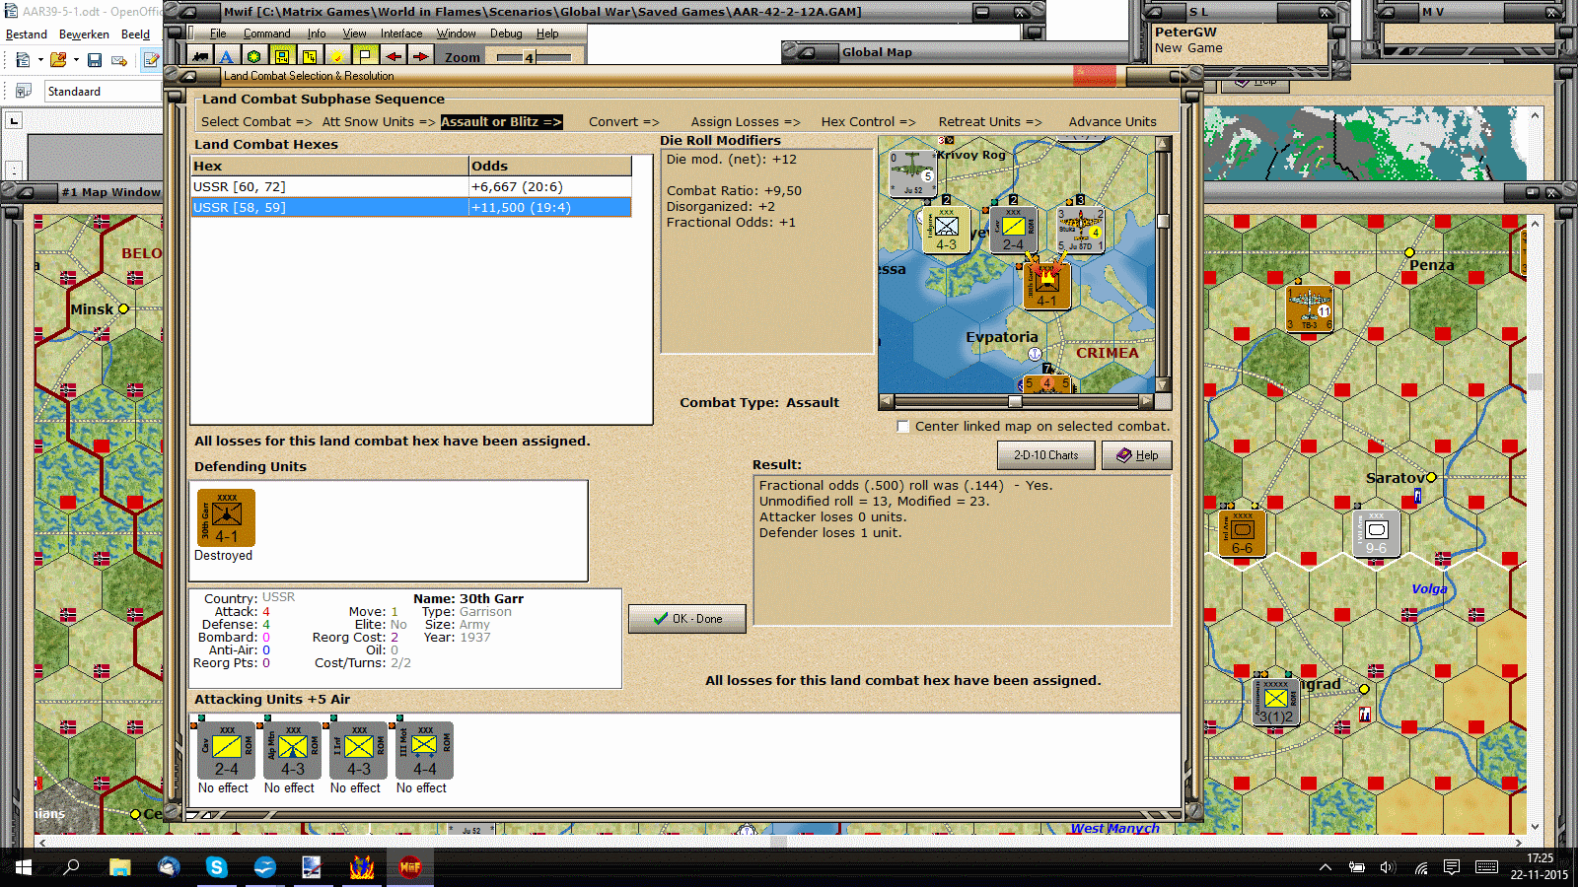Click the blue letter A toolbar icon
This screenshot has width=1578, height=887.
click(227, 57)
